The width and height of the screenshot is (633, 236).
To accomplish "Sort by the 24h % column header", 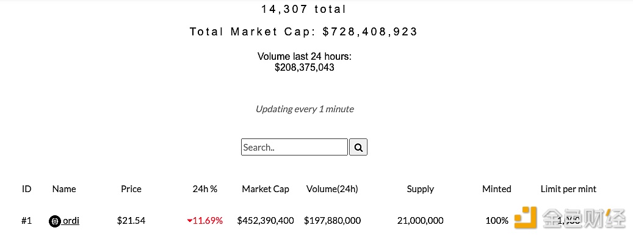I will [205, 189].
